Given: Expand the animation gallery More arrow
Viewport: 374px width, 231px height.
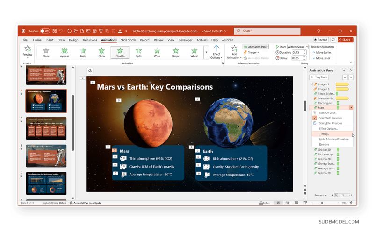Looking at the screenshot, I should pos(206,52).
